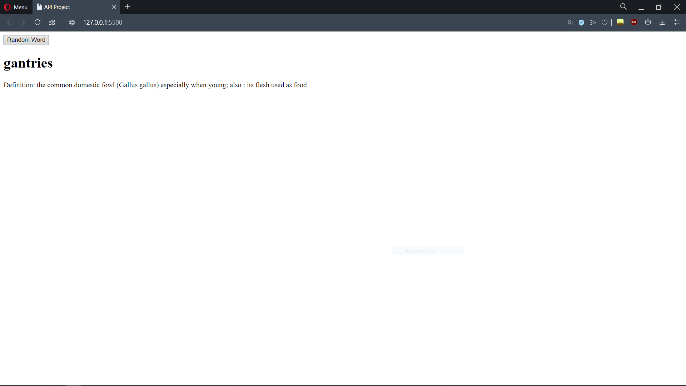Open the My Flow send icon
Screen dimensions: 686x386
coord(593,23)
